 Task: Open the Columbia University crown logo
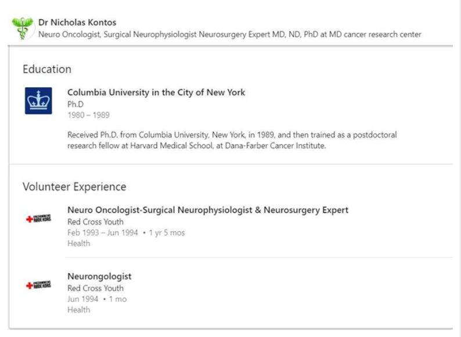(38, 101)
